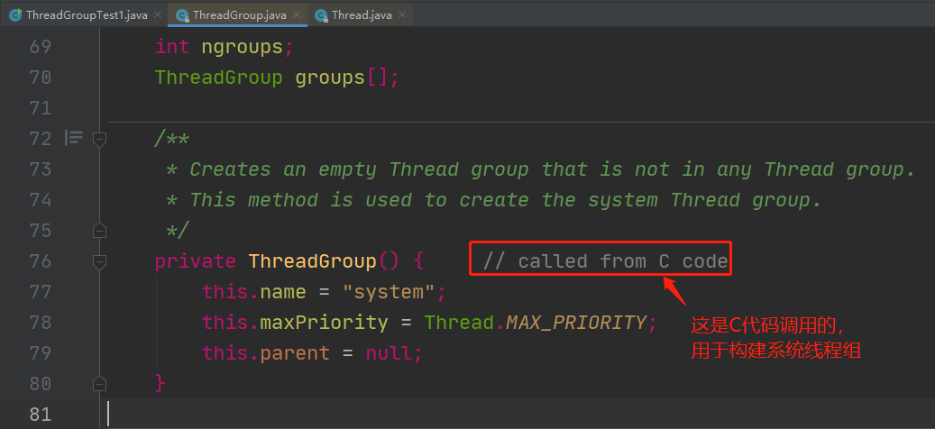This screenshot has width=935, height=429.
Task: Click the ThreadGroup type on line 70
Action: coord(219,78)
